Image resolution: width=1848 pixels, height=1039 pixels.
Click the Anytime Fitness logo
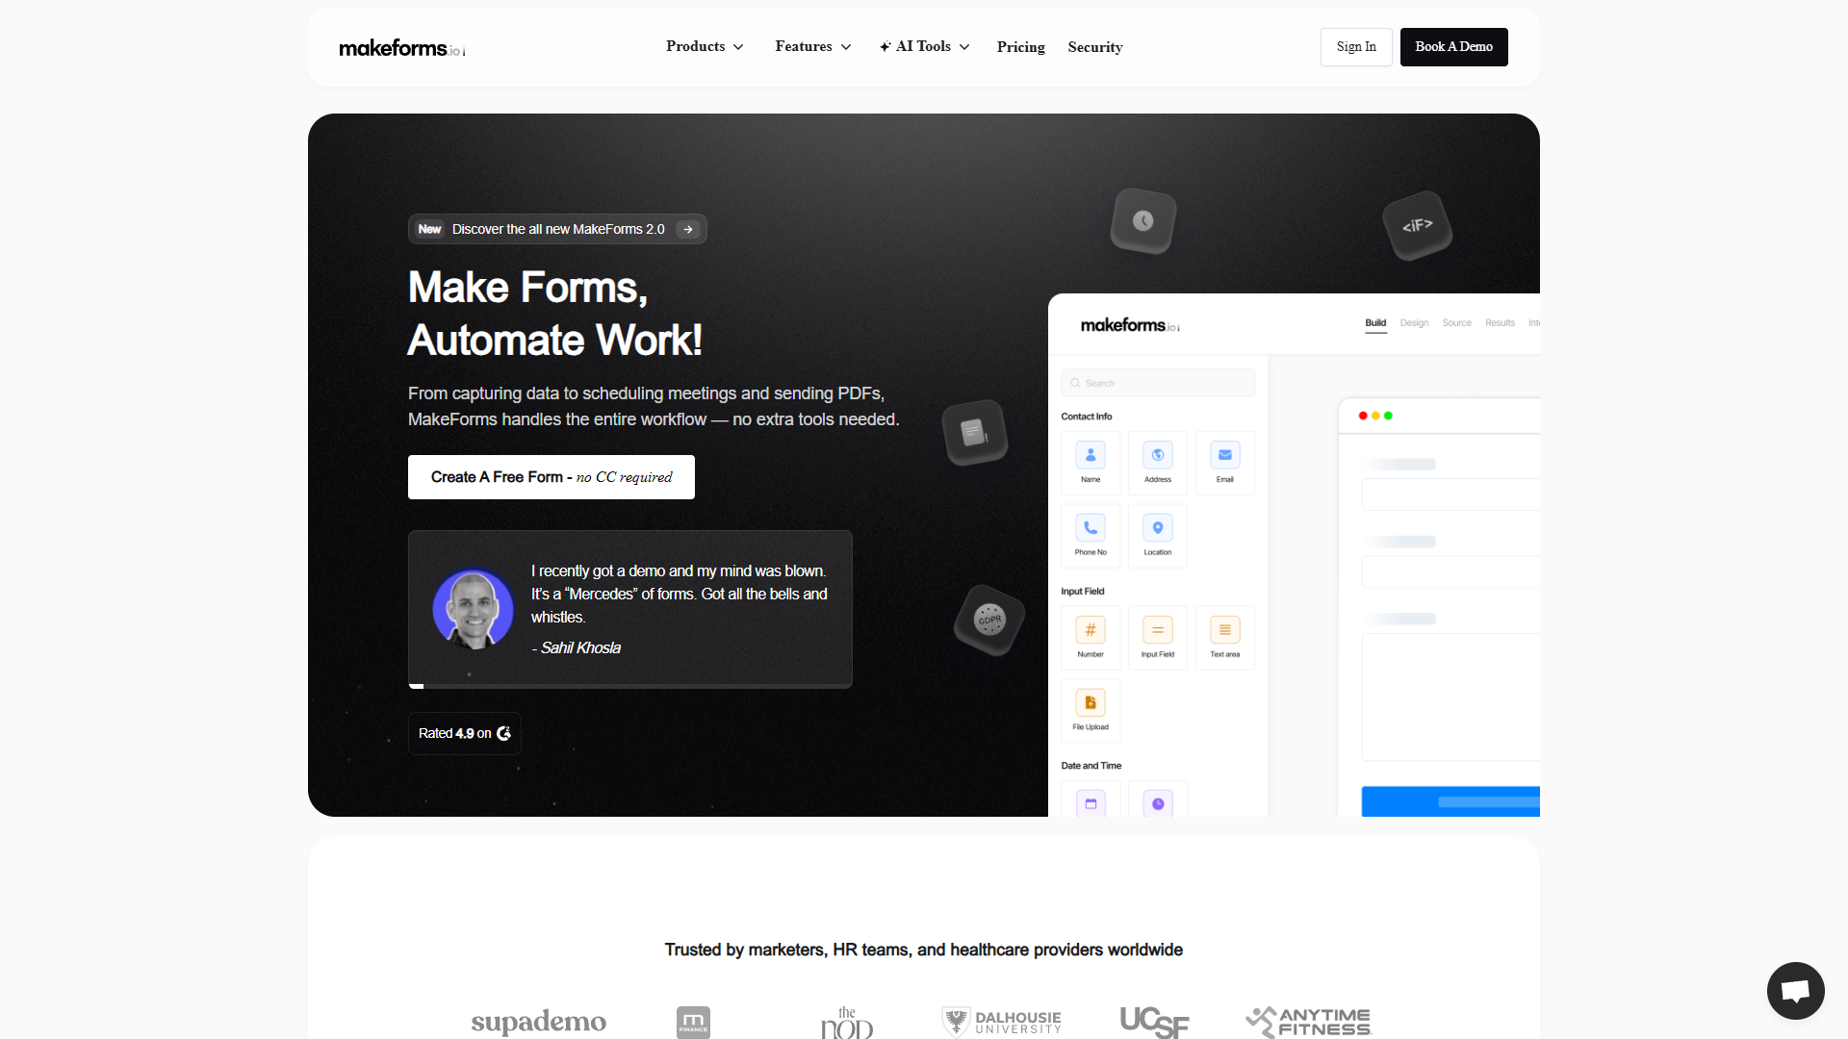(1309, 1022)
